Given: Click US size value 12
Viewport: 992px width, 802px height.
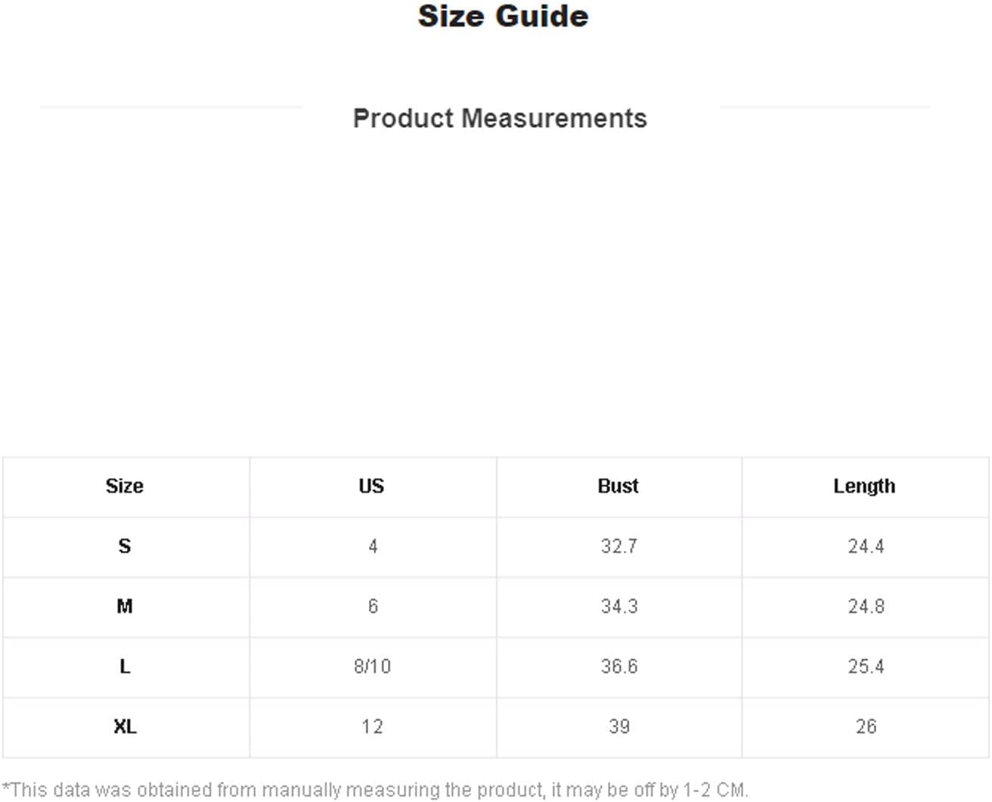Looking at the screenshot, I should [372, 726].
